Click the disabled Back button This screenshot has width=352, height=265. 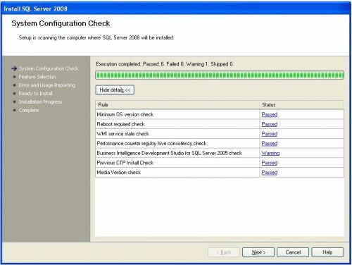224,252
